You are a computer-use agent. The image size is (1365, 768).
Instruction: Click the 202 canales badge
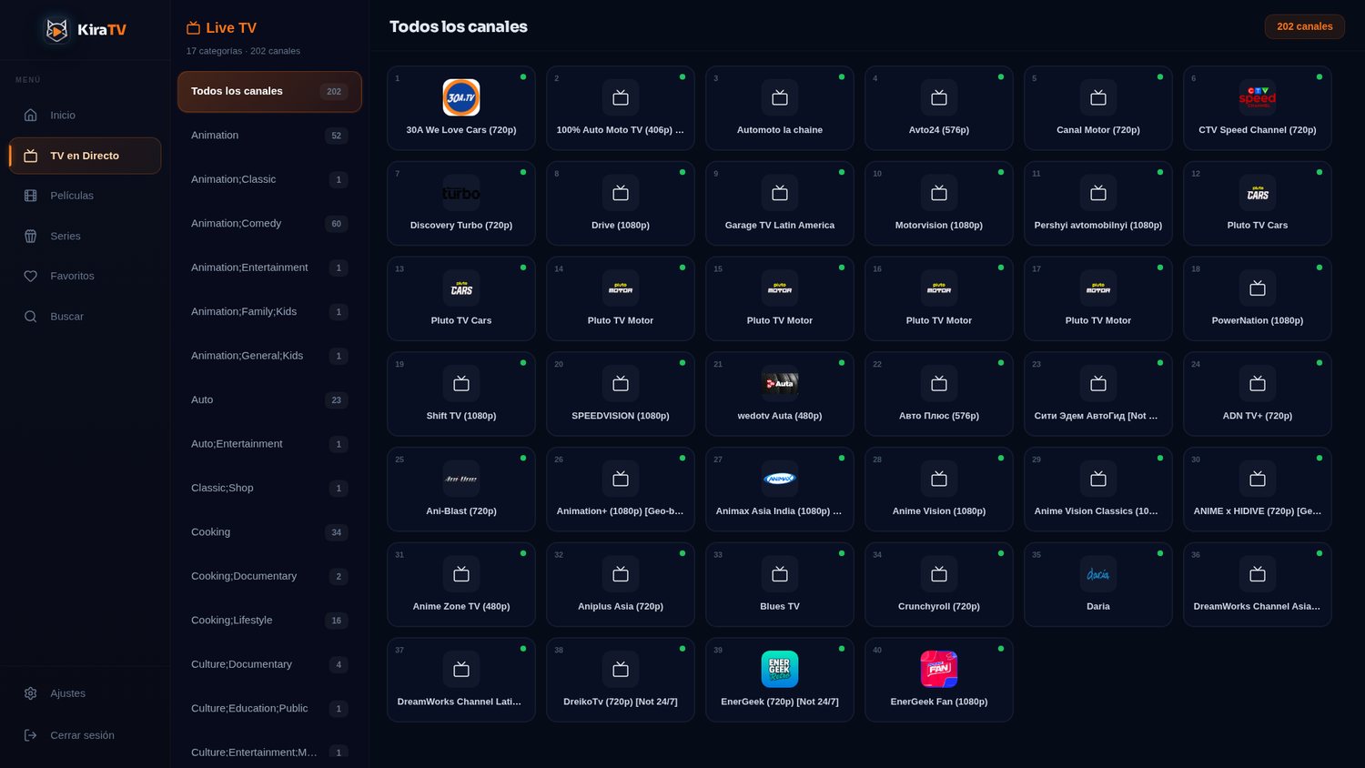[x=1304, y=26]
